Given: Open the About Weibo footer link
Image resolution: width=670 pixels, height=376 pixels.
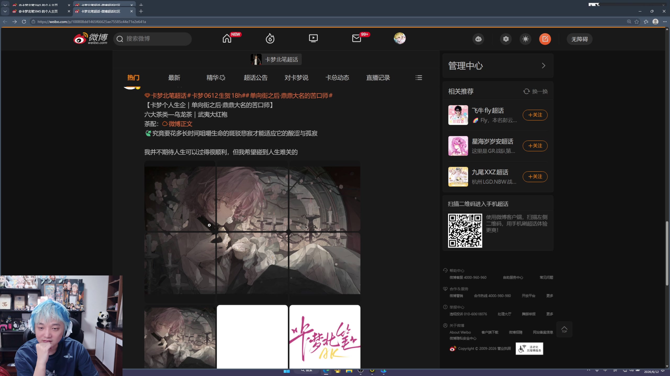Looking at the screenshot, I should pyautogui.click(x=460, y=332).
